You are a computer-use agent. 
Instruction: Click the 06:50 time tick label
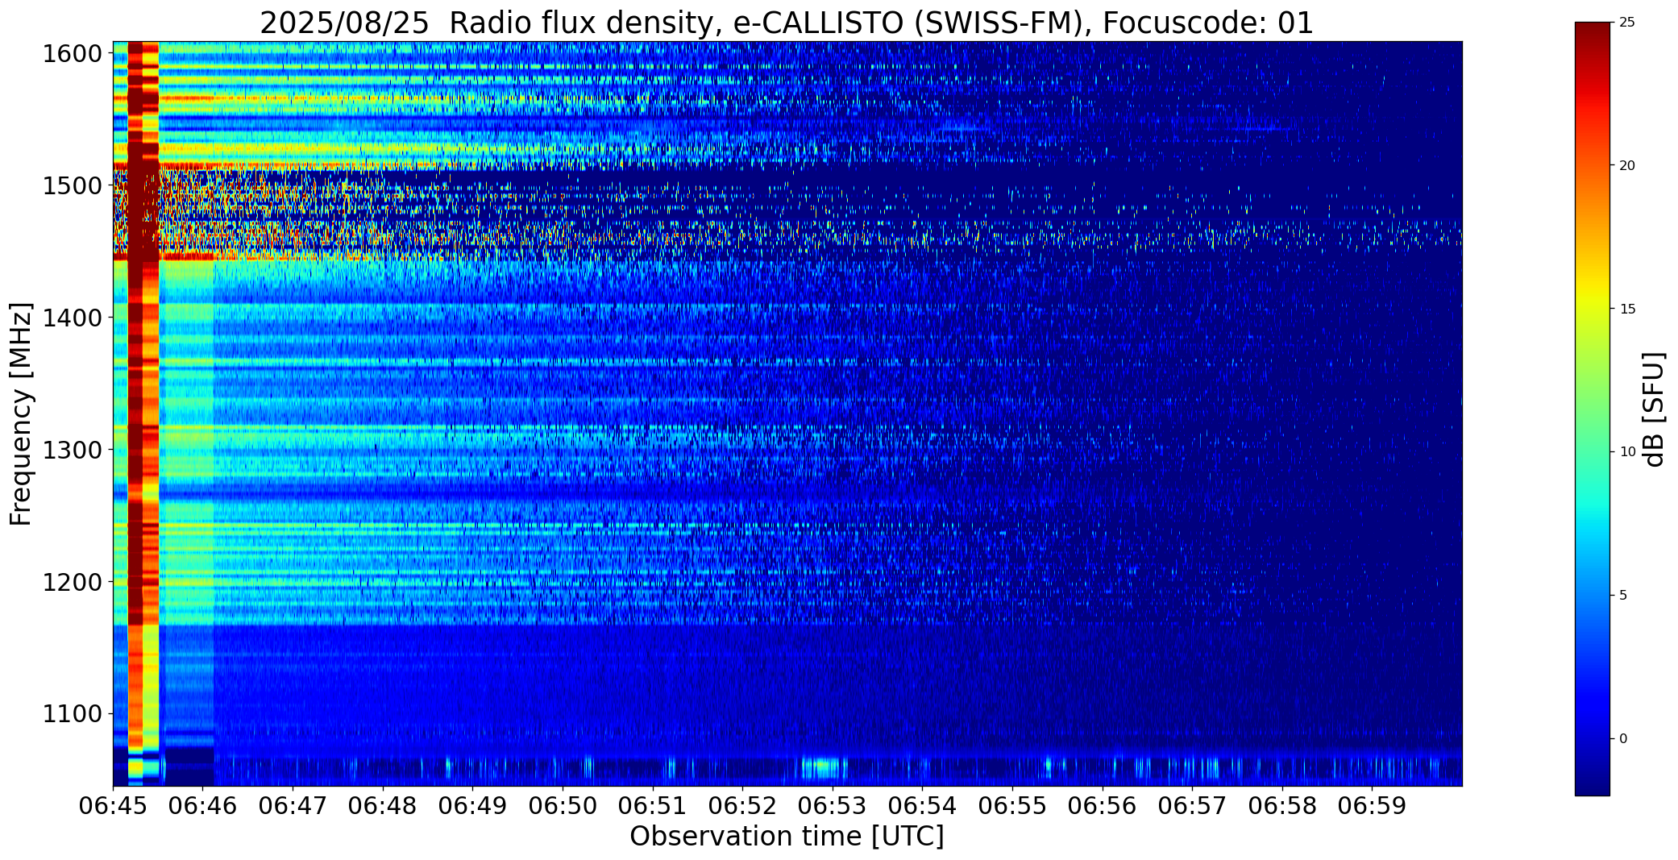pos(563,806)
